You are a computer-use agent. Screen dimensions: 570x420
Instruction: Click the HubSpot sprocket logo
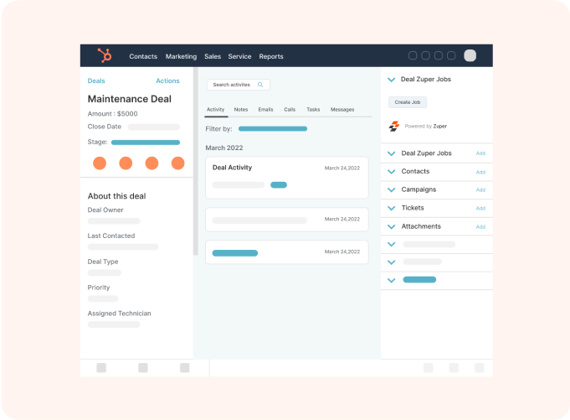(x=105, y=55)
